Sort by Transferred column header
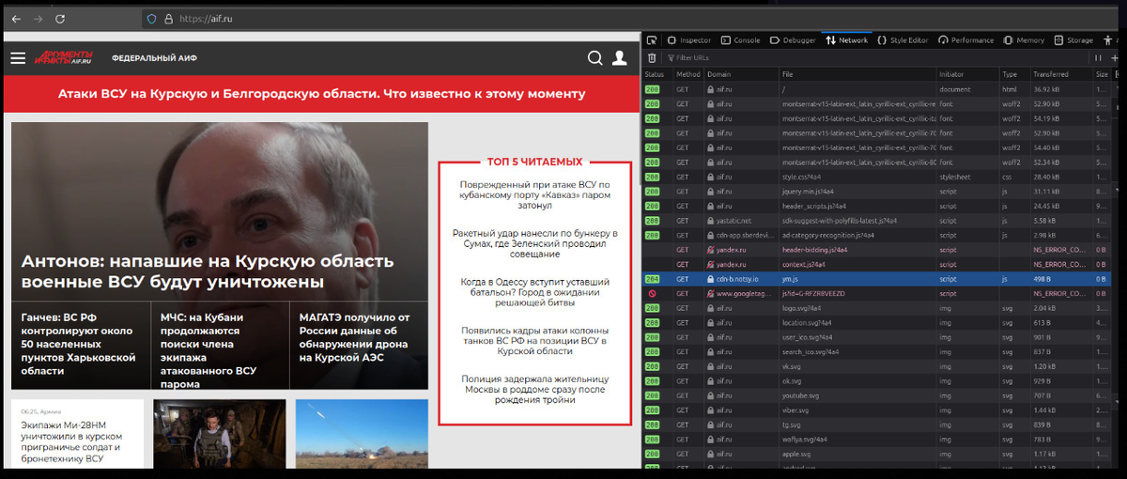The image size is (1127, 479). 1061,74
